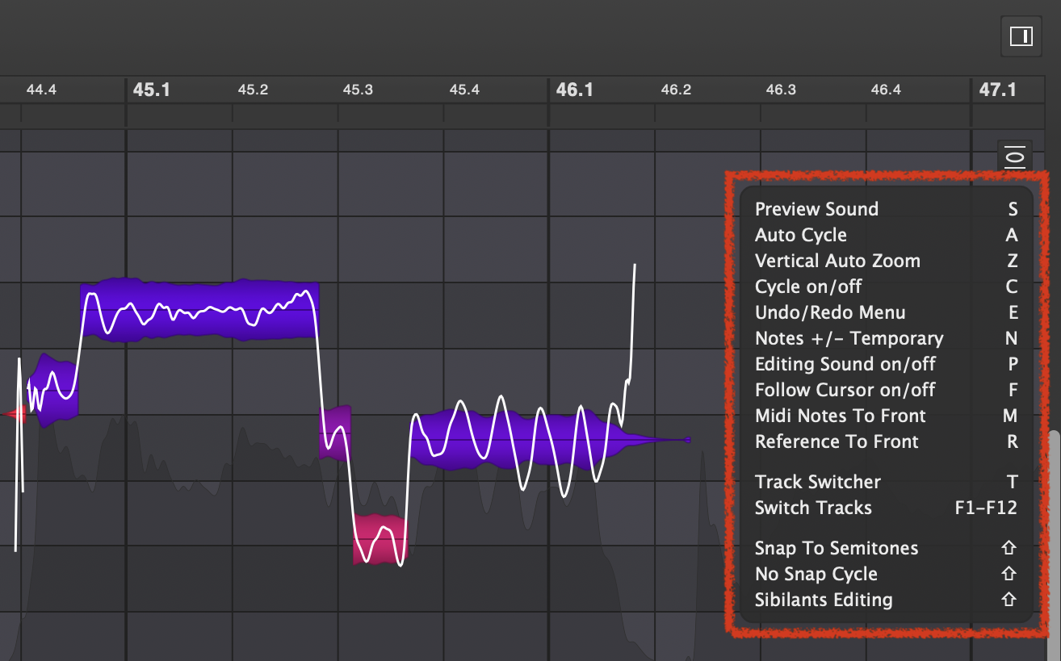
Task: Select Vertical Auto Zoom in the list
Action: (x=837, y=261)
